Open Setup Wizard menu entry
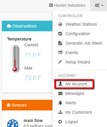This screenshot has height=127, width=107. tap(80, 62)
